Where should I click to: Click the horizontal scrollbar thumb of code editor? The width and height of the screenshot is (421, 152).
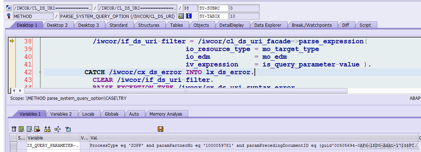pyautogui.click(x=186, y=91)
